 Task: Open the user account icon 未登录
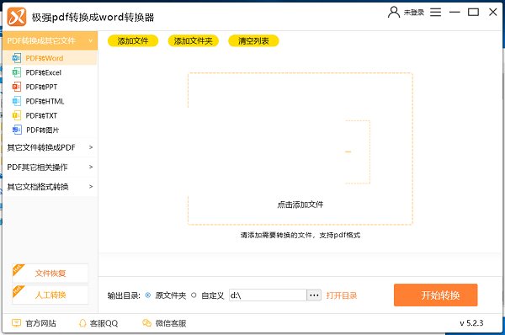394,13
